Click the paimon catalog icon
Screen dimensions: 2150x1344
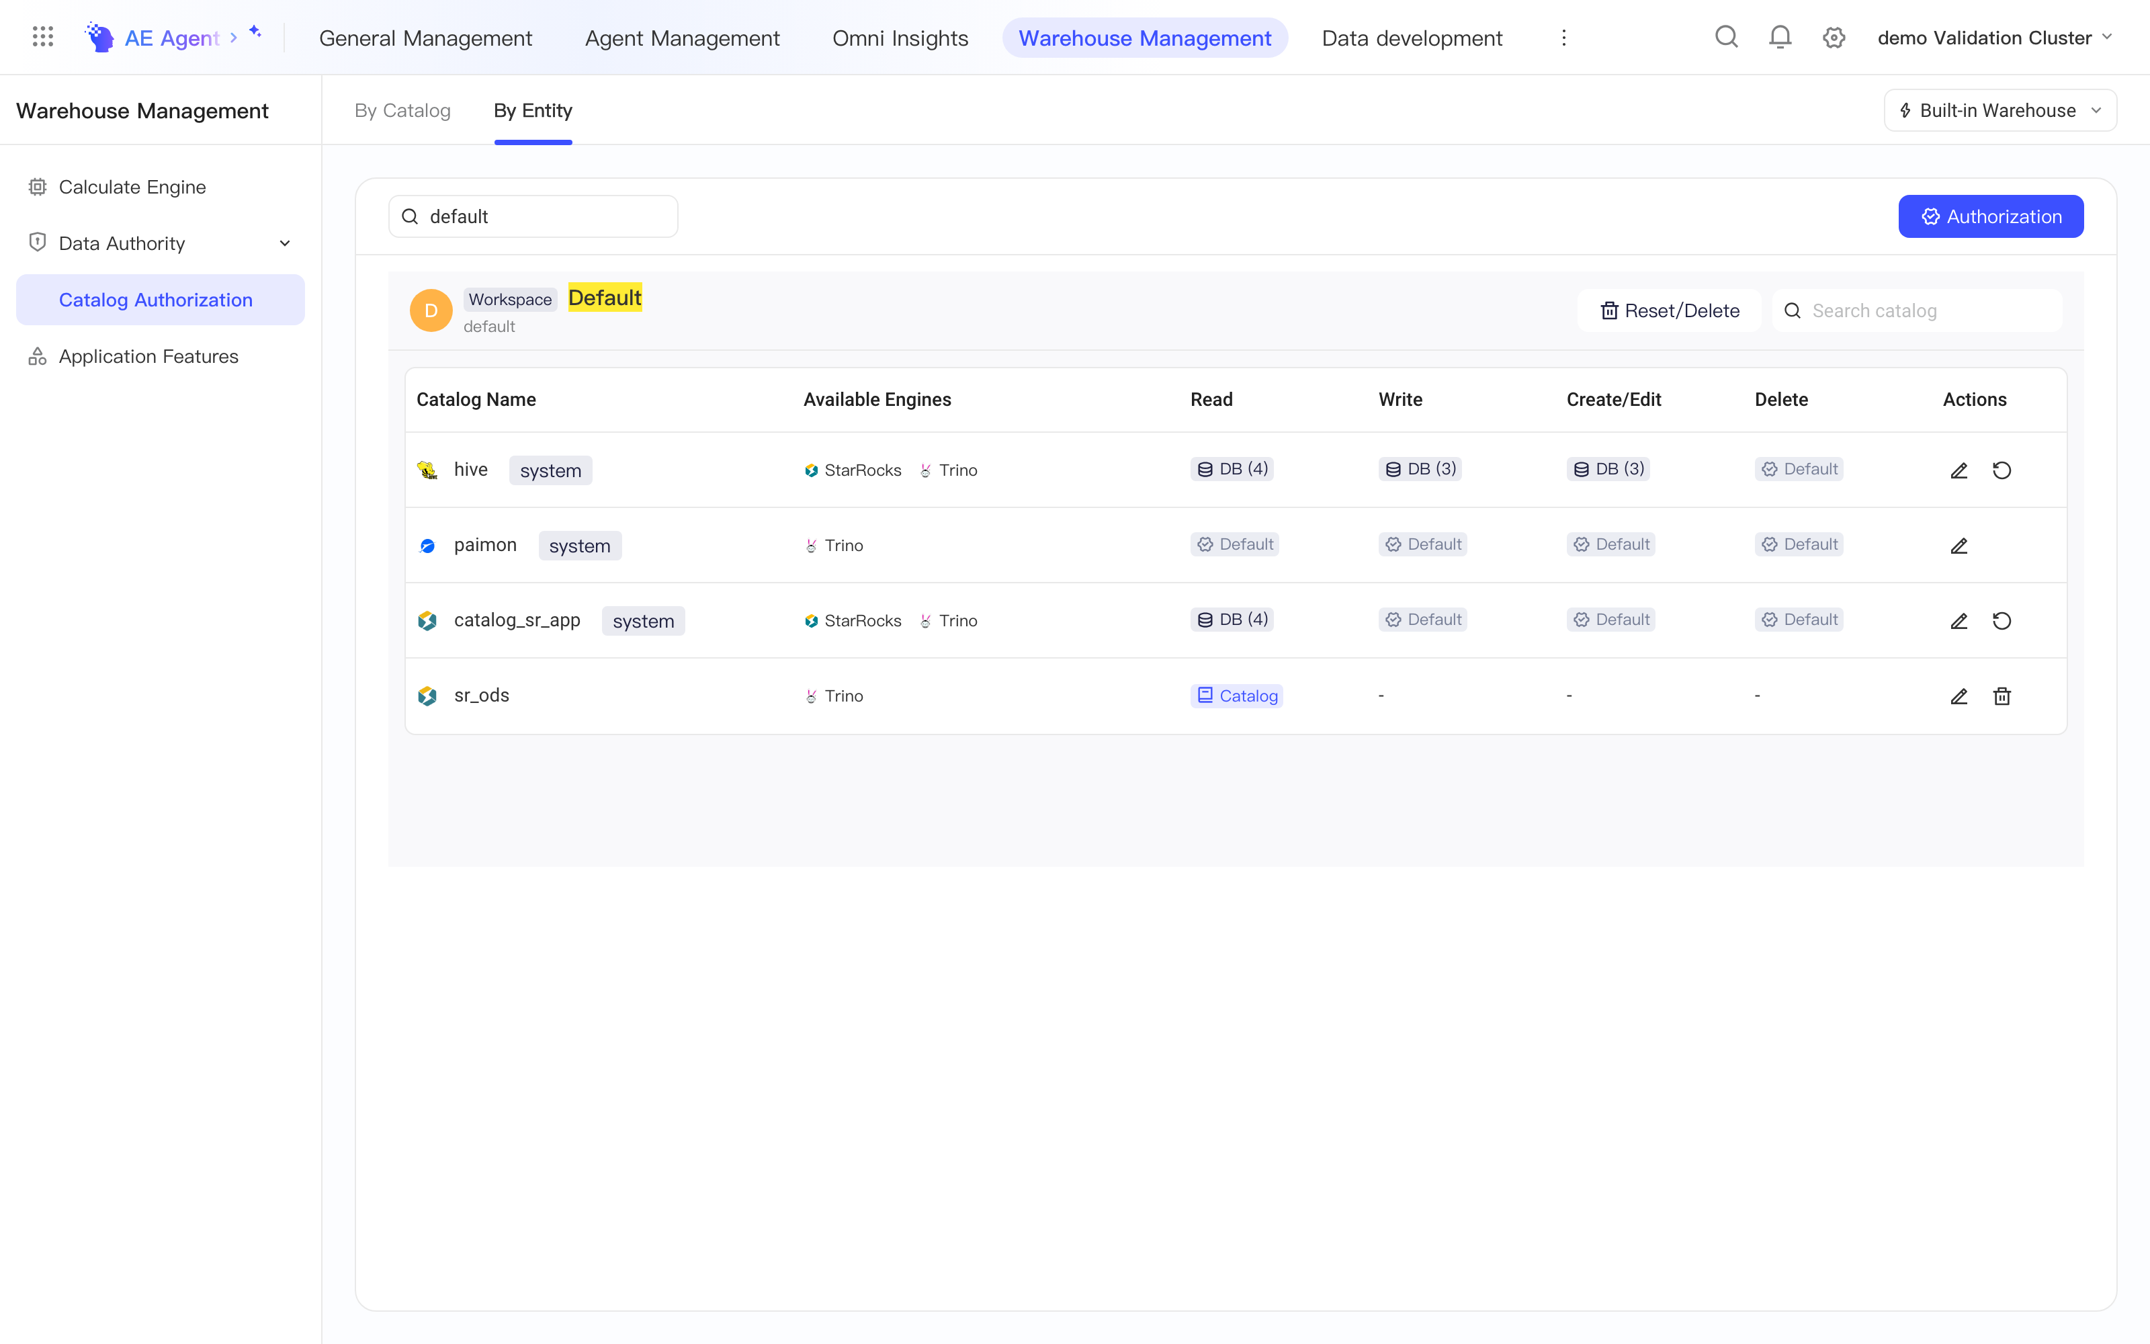point(427,546)
